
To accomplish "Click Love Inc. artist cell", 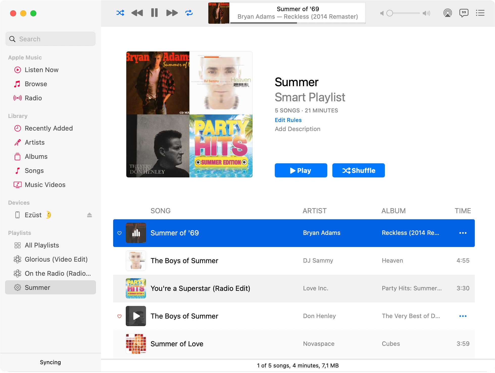I will (x=316, y=288).
